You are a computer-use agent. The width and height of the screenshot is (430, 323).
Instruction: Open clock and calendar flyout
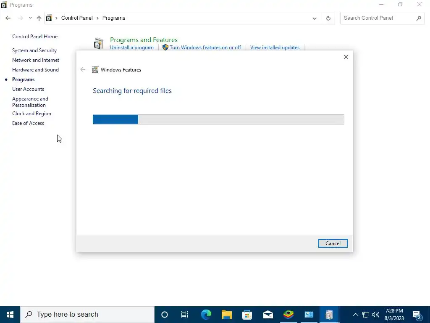(394, 315)
